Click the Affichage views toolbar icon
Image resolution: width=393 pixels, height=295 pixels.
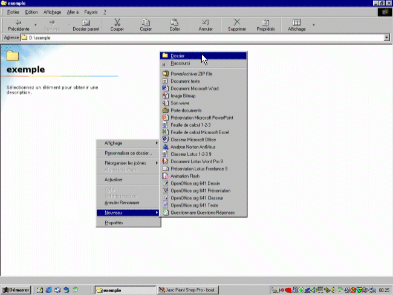coord(296,22)
